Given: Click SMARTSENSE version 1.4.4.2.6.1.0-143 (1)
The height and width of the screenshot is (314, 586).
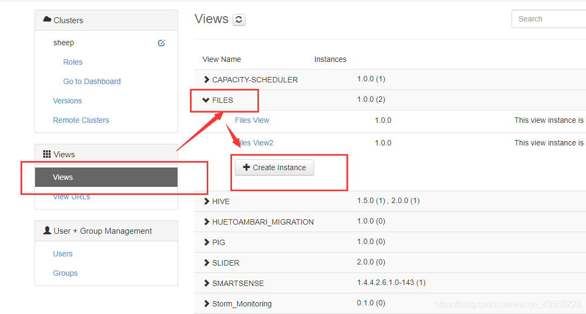Looking at the screenshot, I should [x=391, y=282].
